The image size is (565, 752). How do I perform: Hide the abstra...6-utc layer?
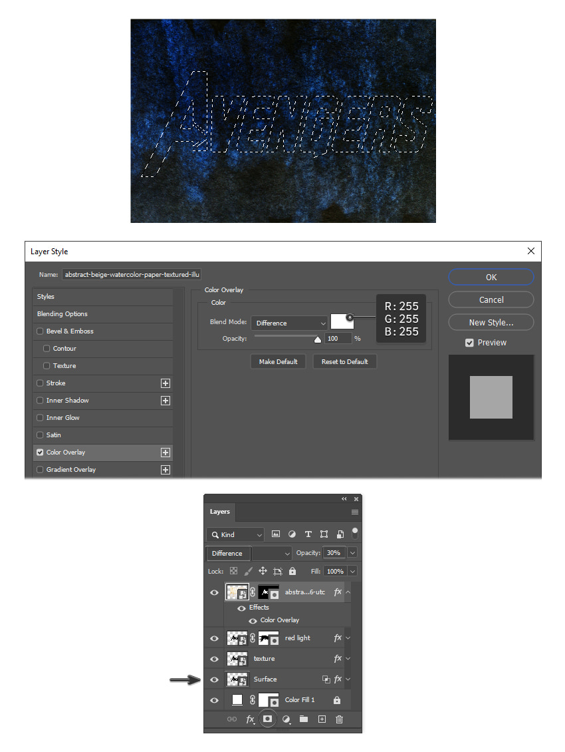click(x=214, y=592)
